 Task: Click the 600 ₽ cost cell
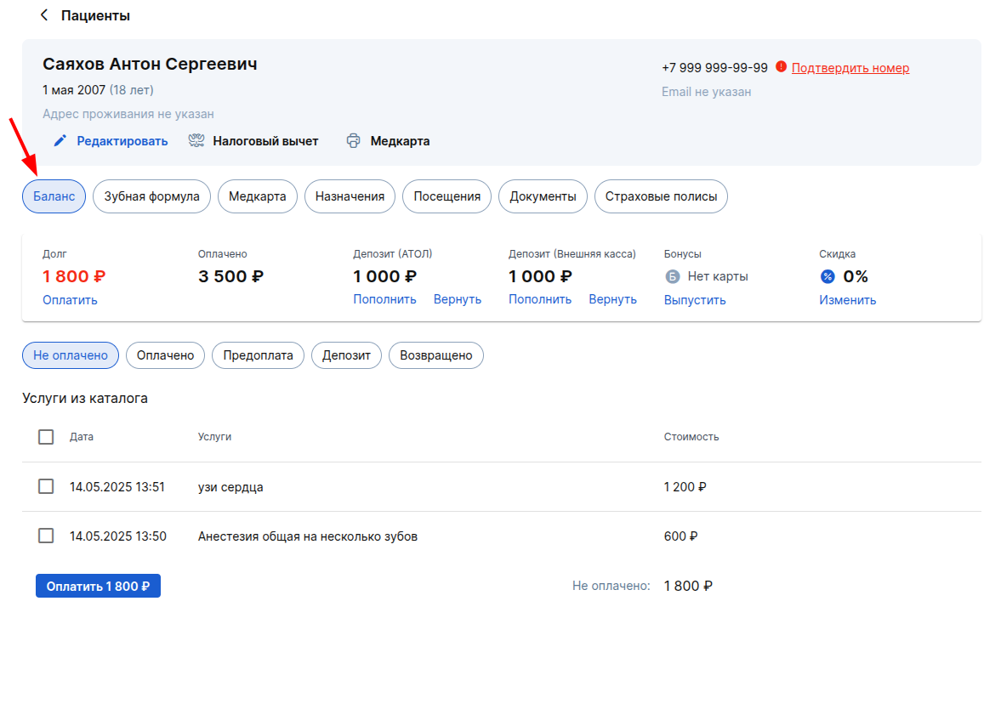tap(680, 536)
